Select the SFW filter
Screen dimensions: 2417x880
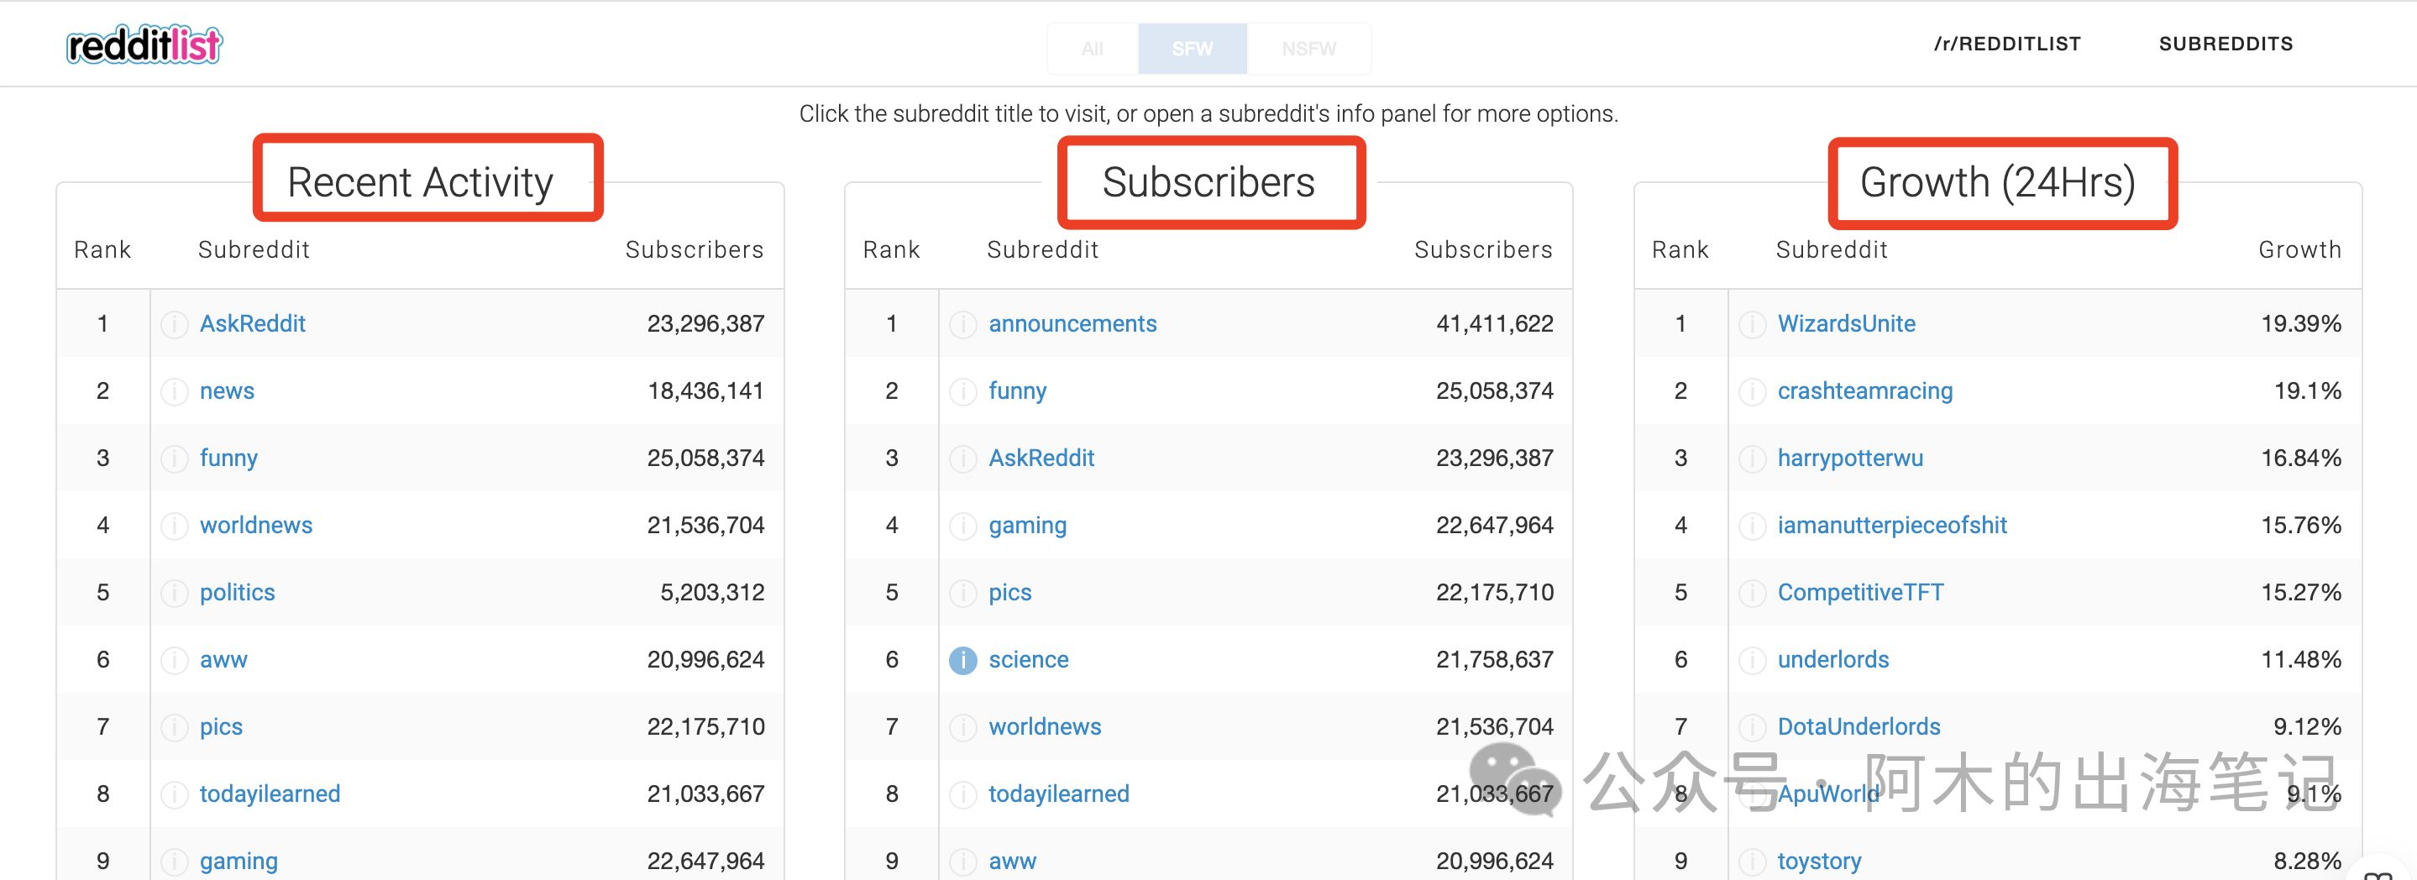pyautogui.click(x=1192, y=49)
